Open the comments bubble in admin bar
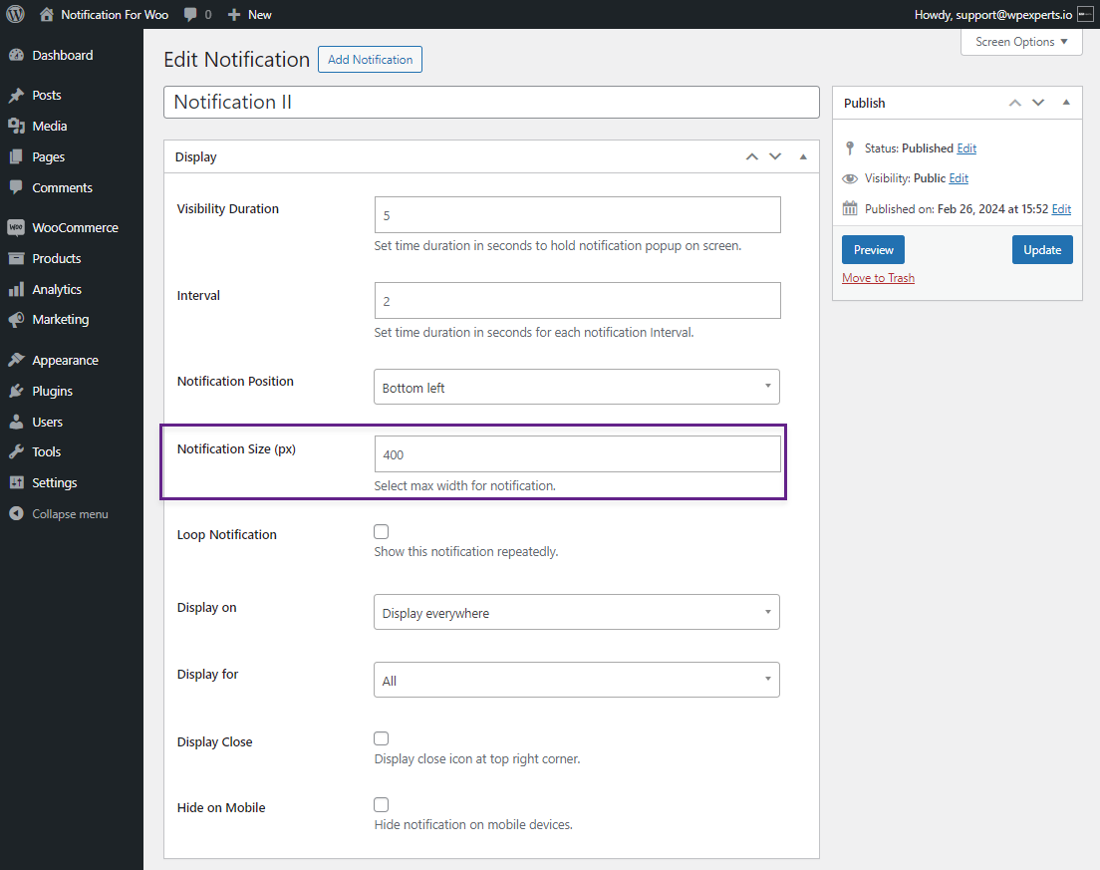This screenshot has height=870, width=1100. click(x=190, y=15)
